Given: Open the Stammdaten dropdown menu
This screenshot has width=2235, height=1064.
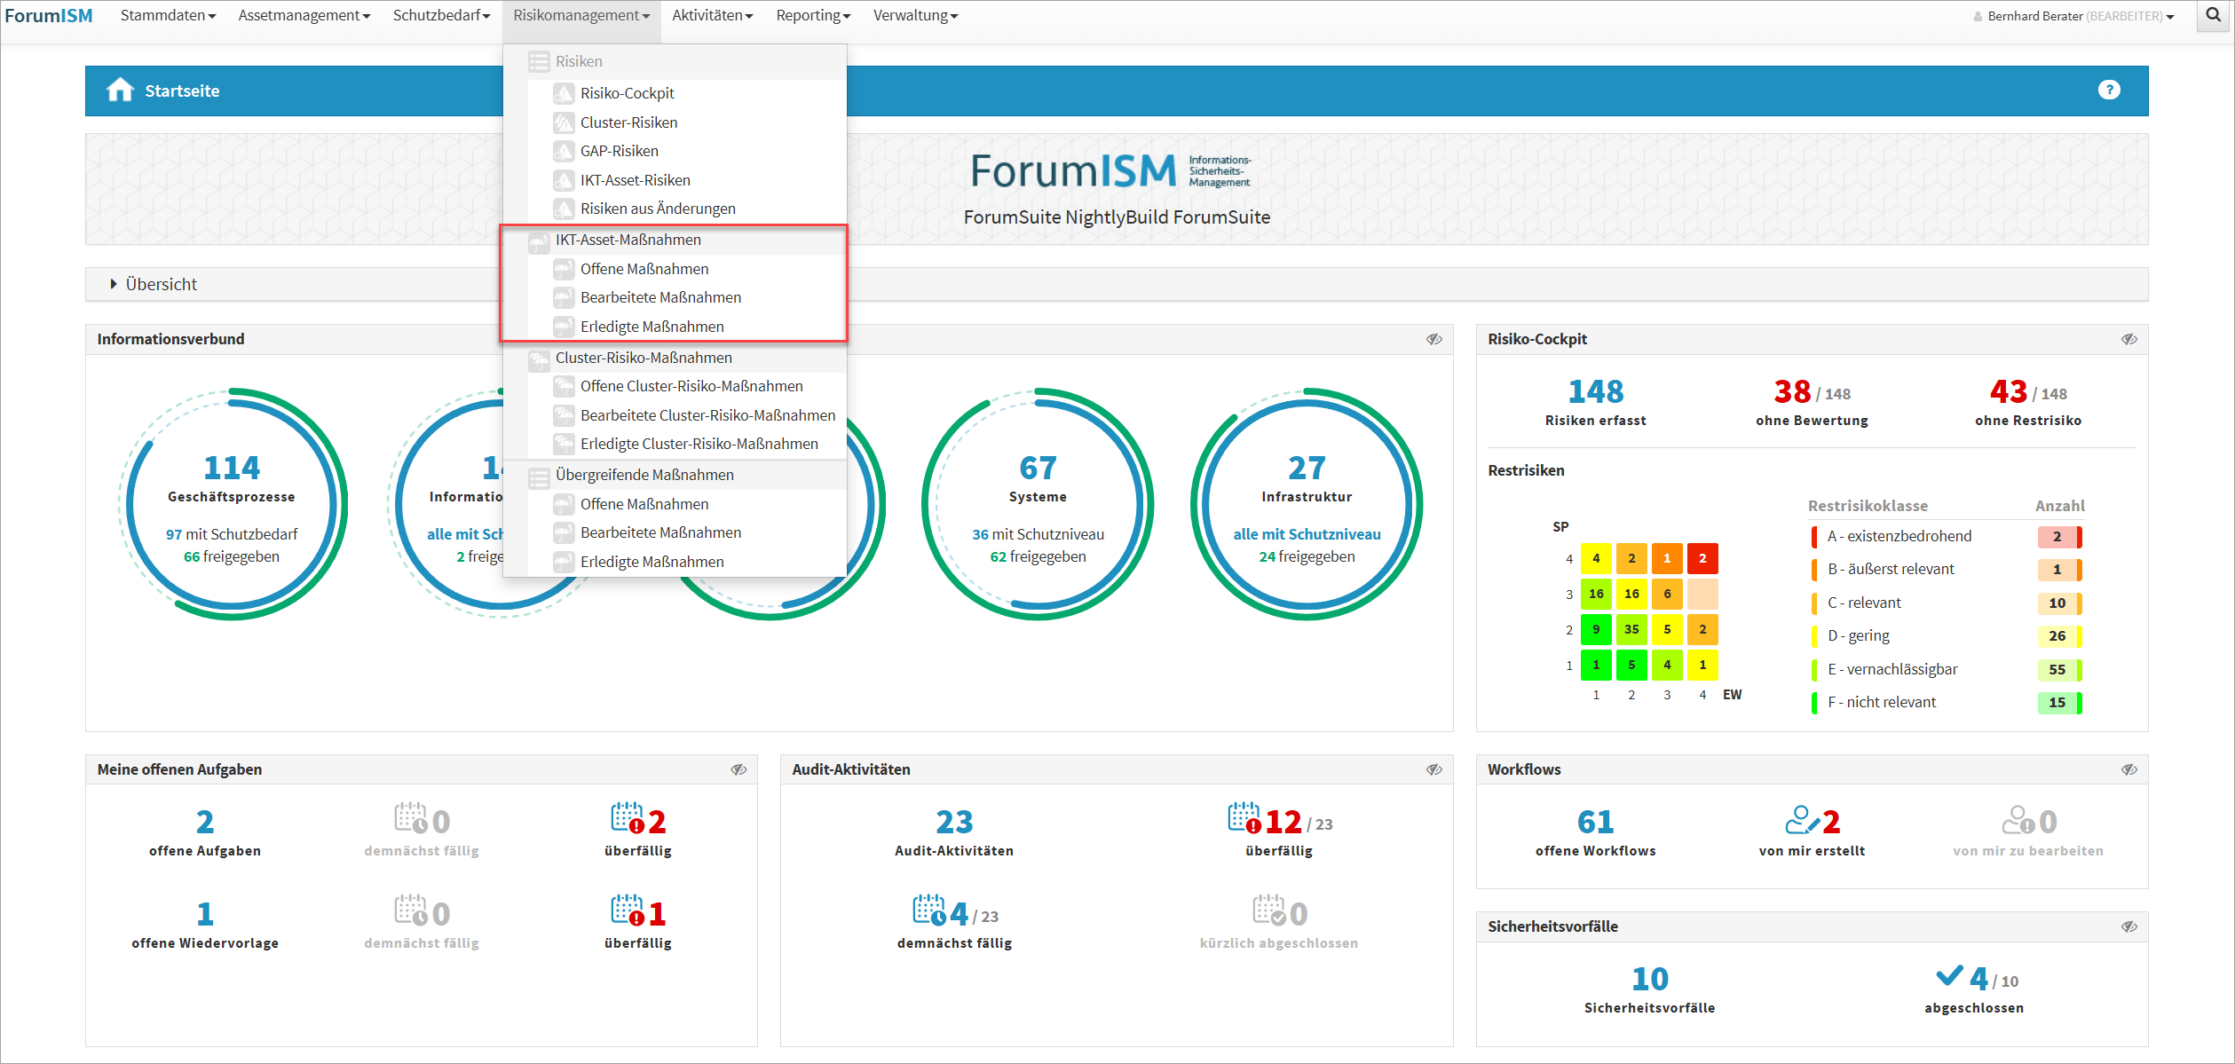Looking at the screenshot, I should tap(168, 15).
